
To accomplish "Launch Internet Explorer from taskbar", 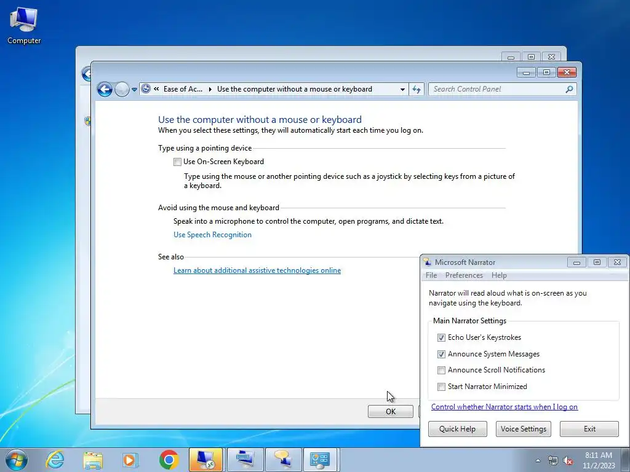I will point(55,460).
